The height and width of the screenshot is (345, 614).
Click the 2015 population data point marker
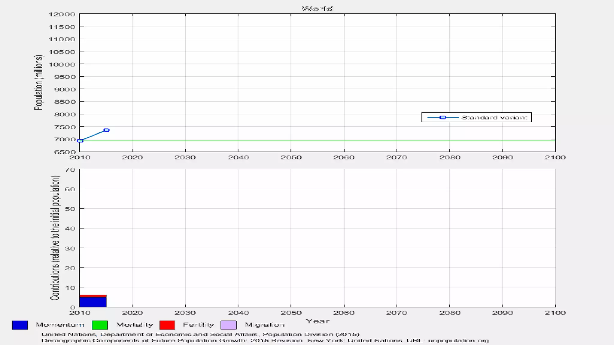coord(106,130)
